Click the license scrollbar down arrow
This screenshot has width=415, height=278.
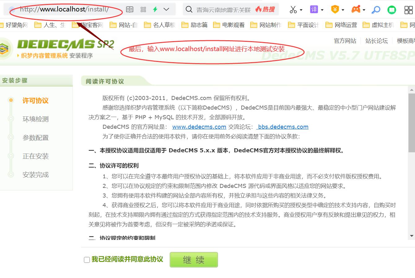tap(412, 236)
